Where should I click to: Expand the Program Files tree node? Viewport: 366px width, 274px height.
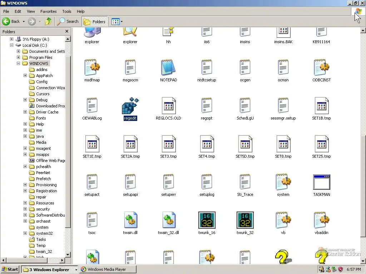point(19,57)
